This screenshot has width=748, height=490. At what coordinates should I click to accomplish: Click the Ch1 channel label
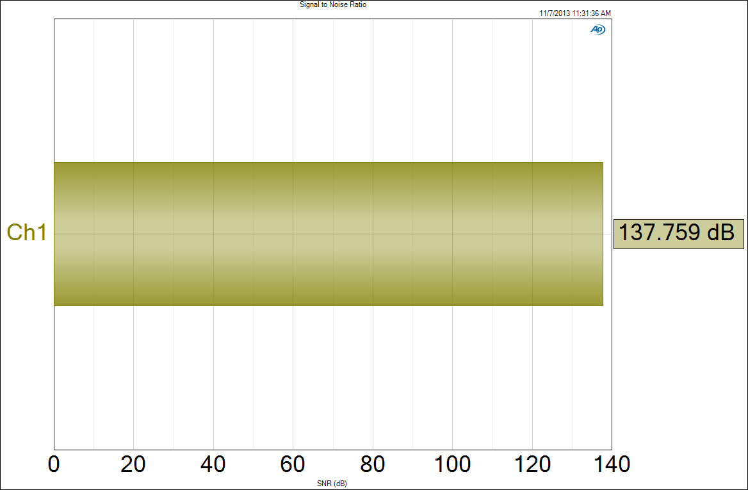(x=27, y=233)
